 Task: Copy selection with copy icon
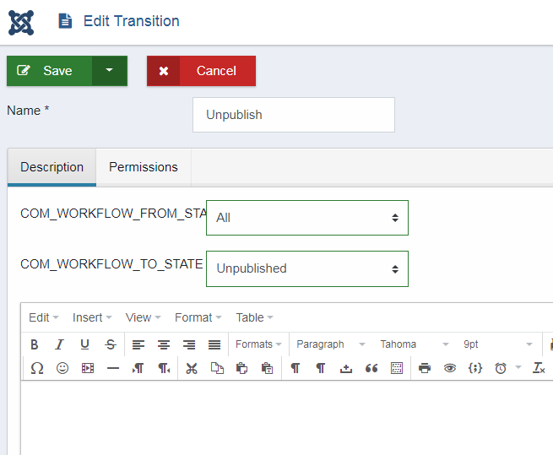point(217,368)
